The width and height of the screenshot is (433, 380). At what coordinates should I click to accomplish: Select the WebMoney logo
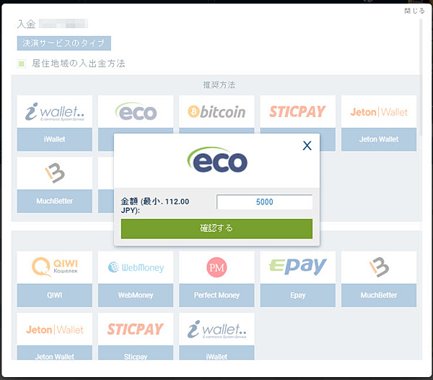pos(136,267)
